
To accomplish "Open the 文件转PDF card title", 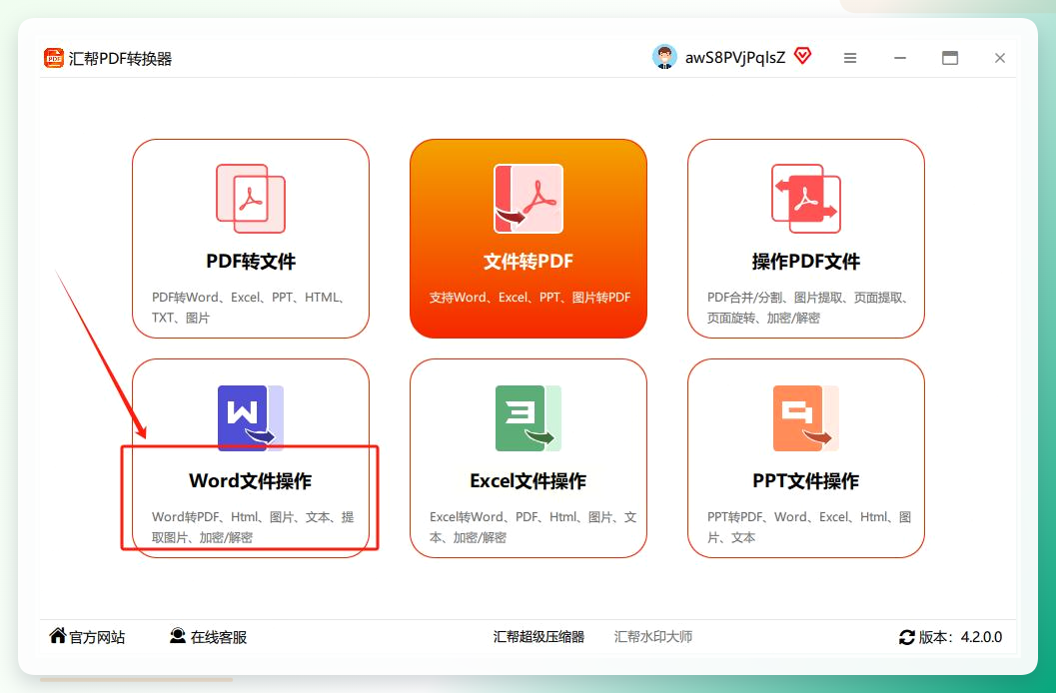I will point(528,261).
